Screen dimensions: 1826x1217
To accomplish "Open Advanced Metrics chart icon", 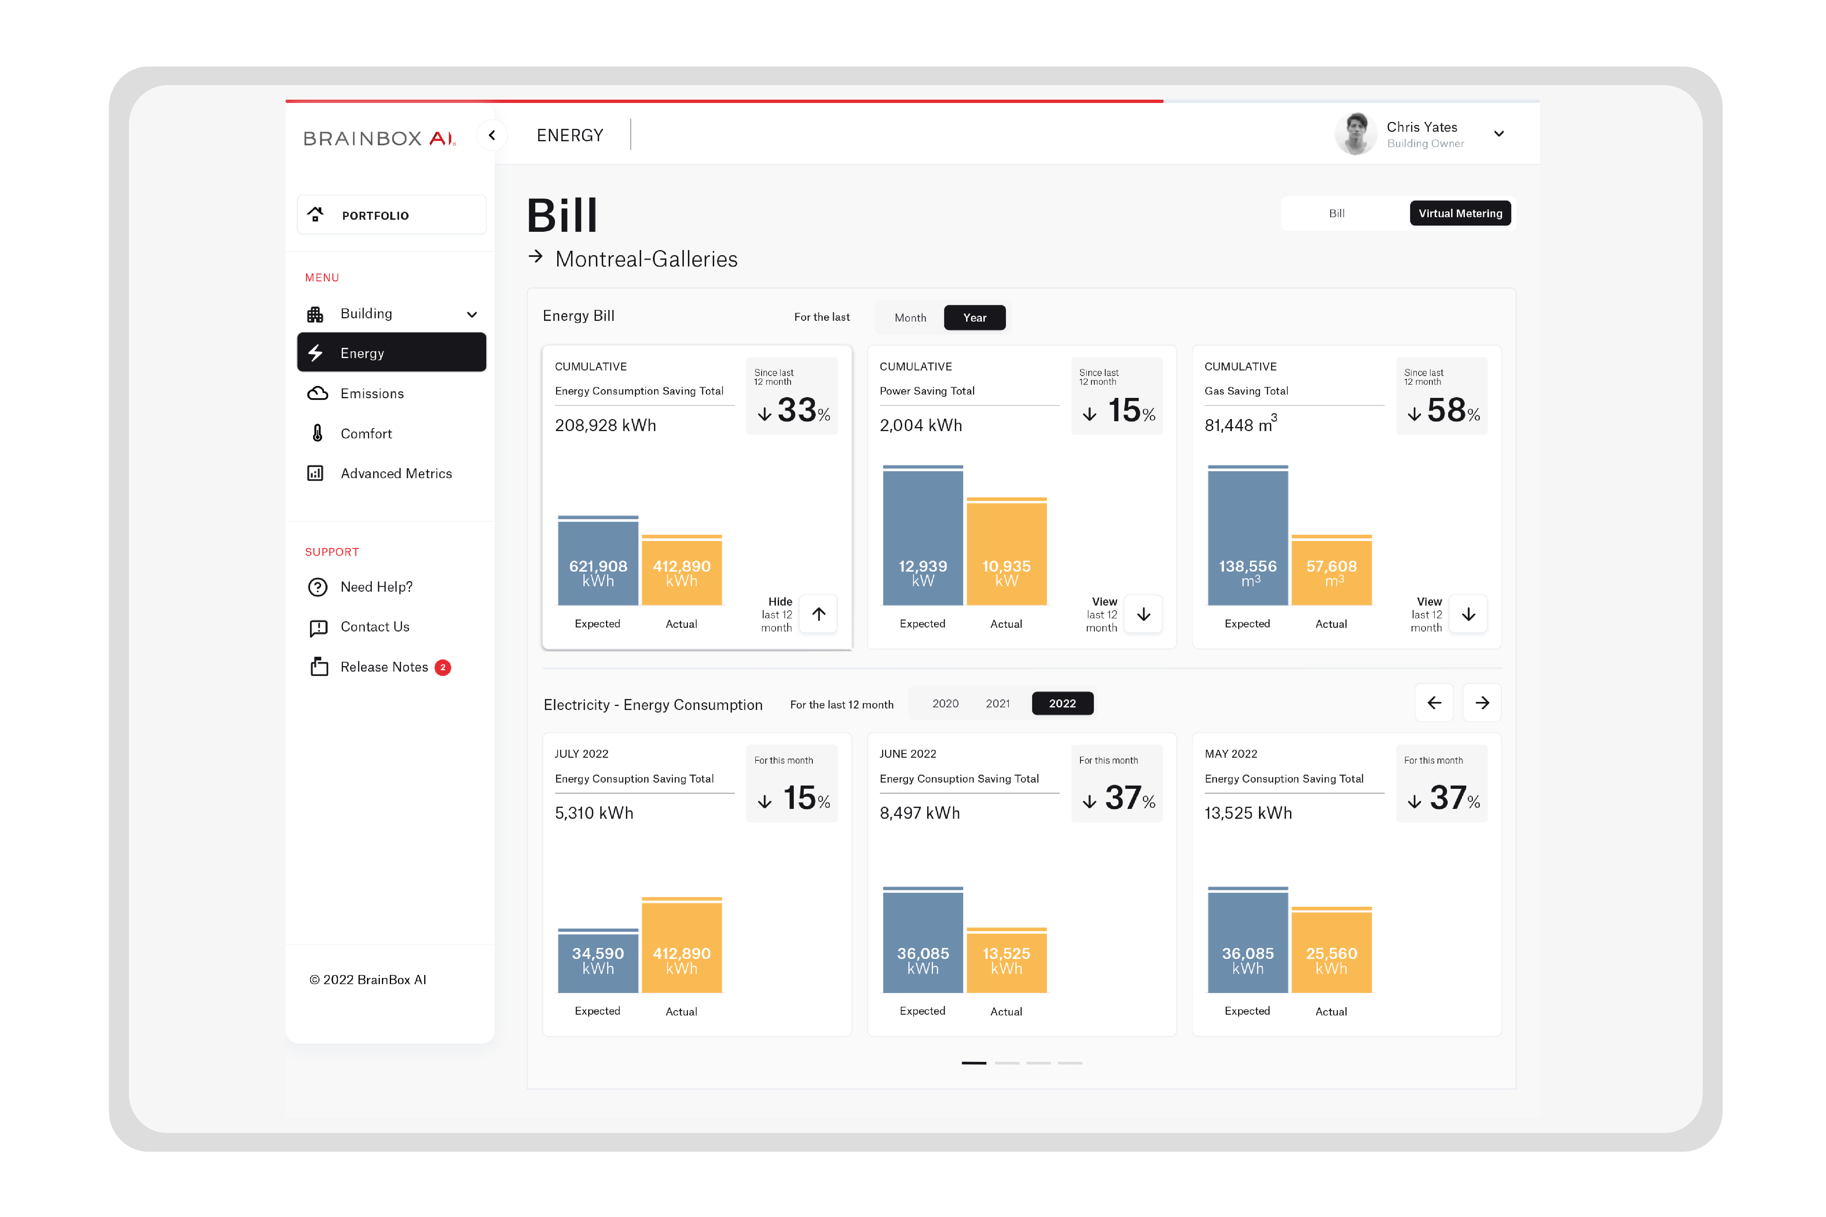I will pos(315,473).
